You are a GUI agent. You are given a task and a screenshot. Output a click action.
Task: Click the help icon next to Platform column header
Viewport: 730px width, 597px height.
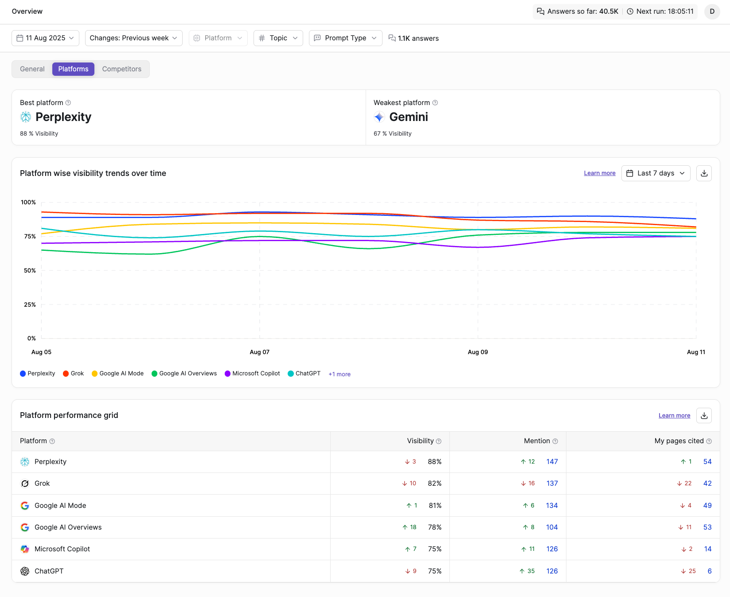(x=52, y=441)
